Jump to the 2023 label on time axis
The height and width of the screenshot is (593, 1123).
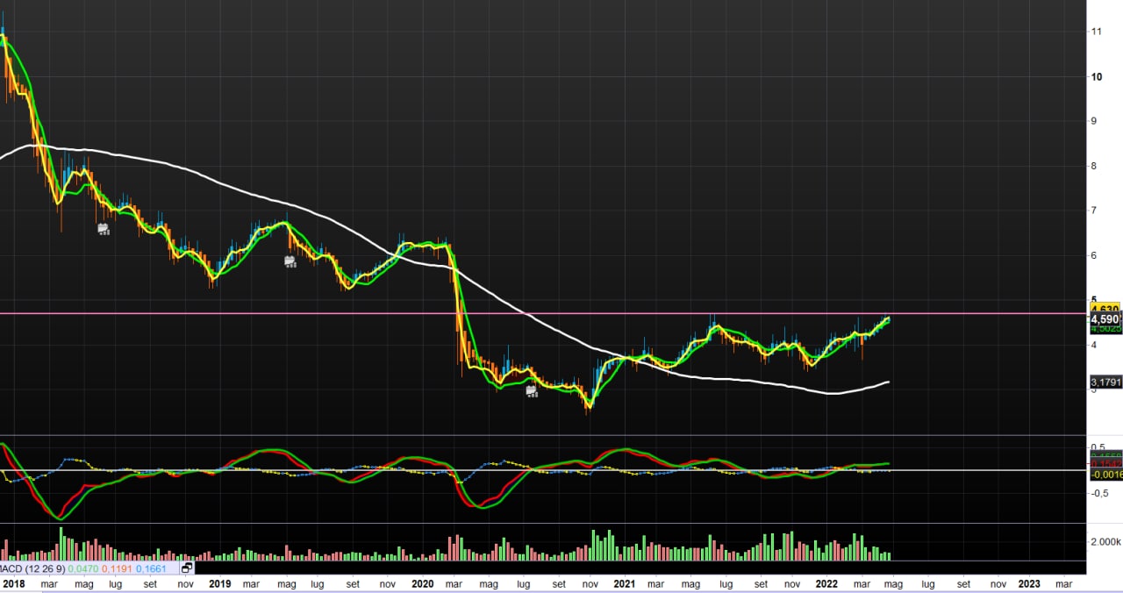(x=1029, y=583)
